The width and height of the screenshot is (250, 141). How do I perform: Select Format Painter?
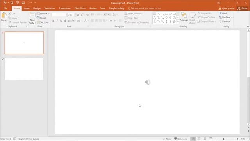pyautogui.click(x=18, y=22)
